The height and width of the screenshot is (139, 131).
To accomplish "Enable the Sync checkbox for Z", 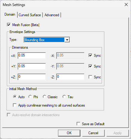I will (90, 77).
